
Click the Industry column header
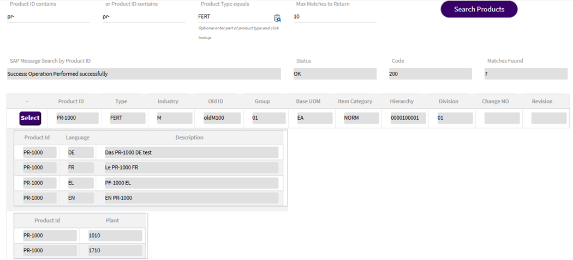click(x=168, y=101)
